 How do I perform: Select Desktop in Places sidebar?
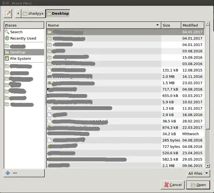[24, 52]
